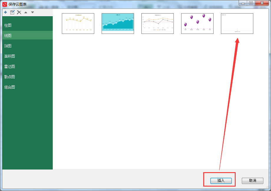Screen dimensions: 271x191
Task: Click the 取消 button
Action: point(252,181)
